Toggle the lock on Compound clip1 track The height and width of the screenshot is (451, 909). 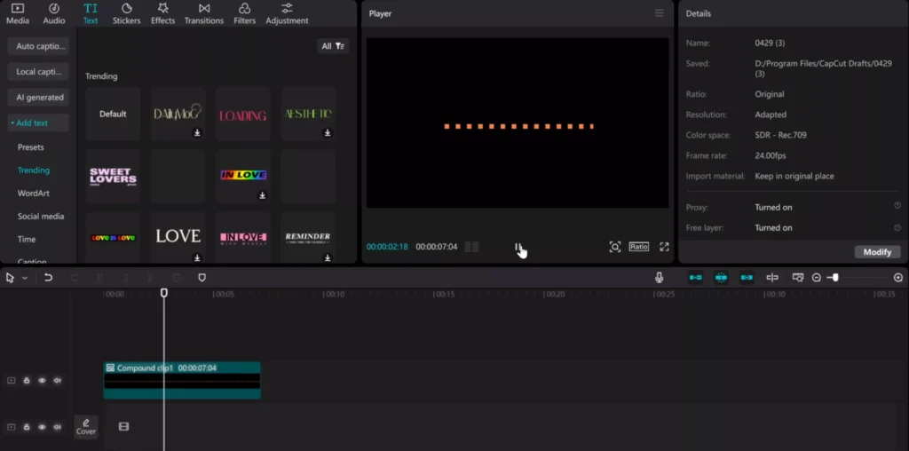point(26,381)
